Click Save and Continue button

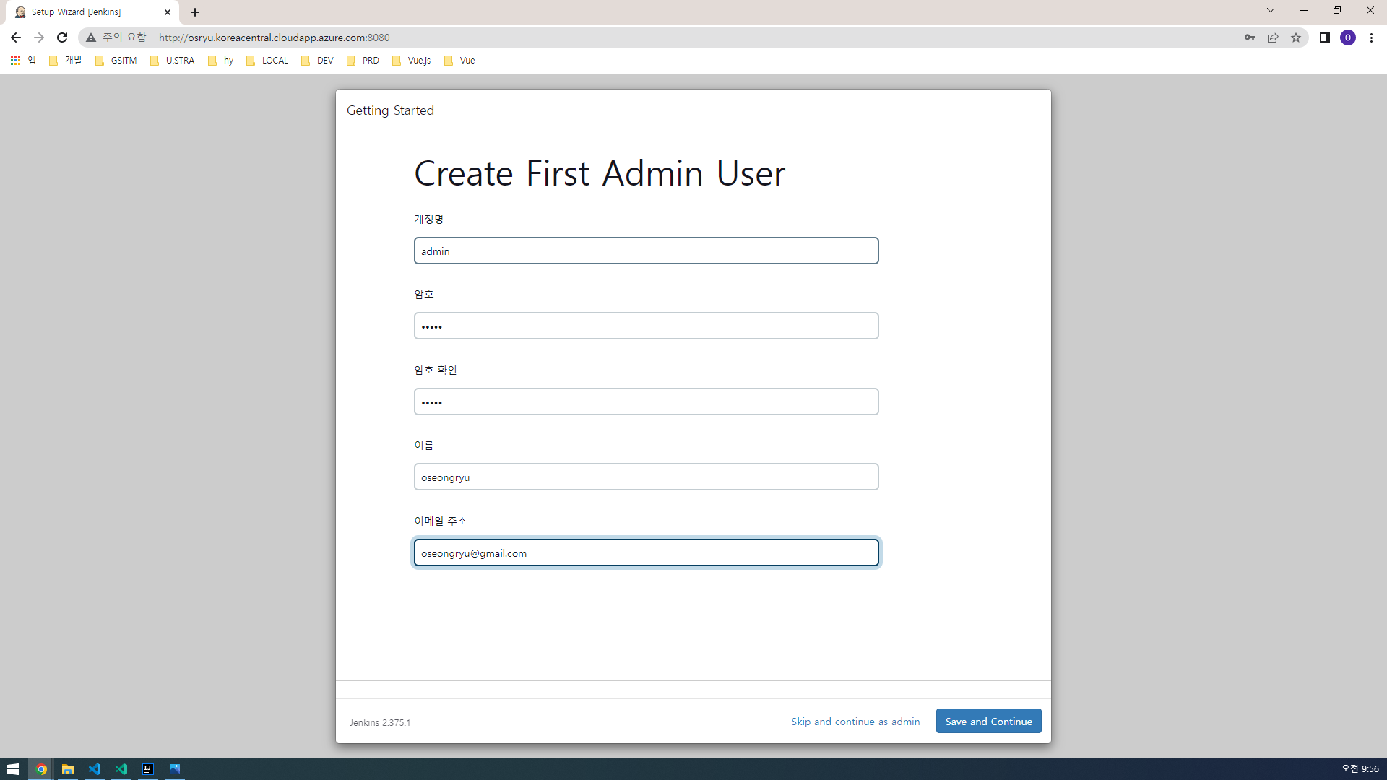click(988, 721)
